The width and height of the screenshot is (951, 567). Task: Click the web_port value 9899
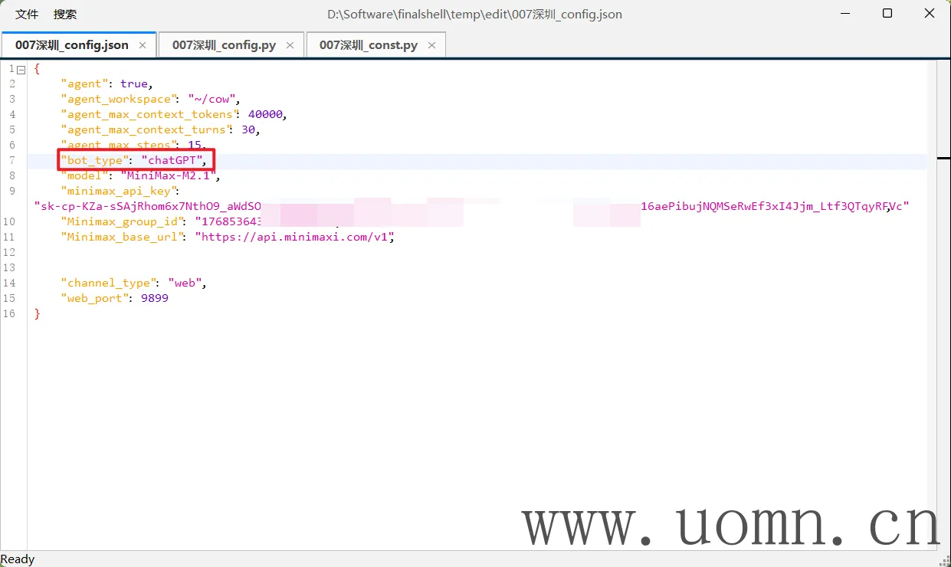click(155, 298)
